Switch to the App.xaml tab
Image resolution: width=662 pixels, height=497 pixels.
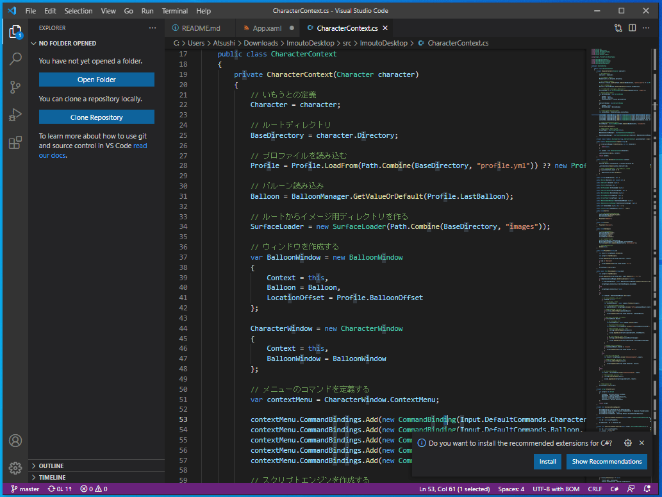tap(267, 28)
